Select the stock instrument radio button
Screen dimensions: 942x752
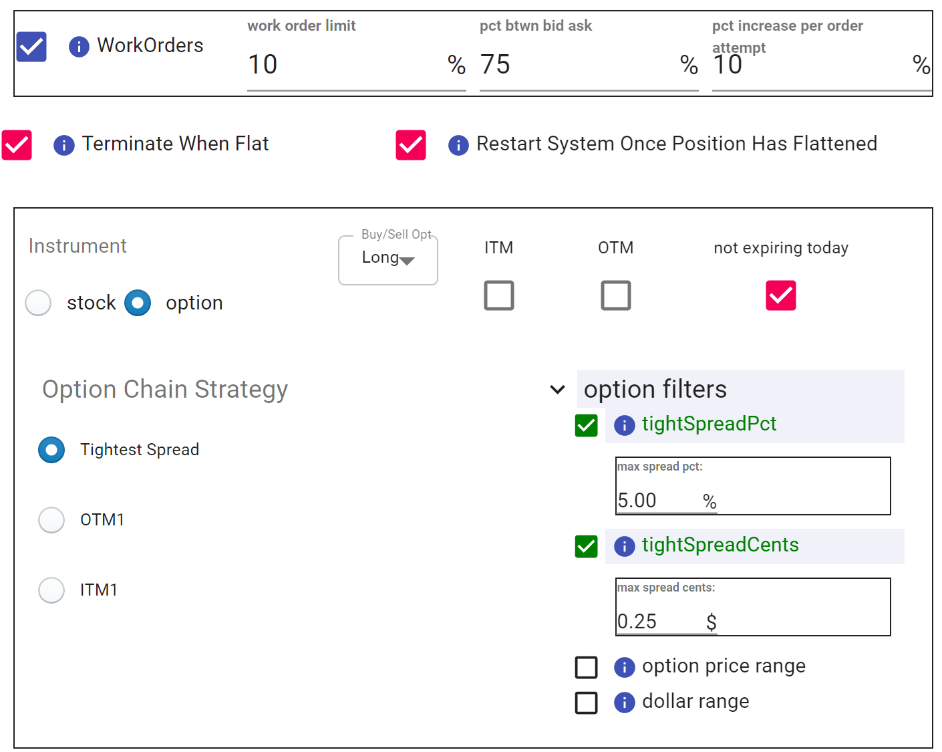coord(38,303)
